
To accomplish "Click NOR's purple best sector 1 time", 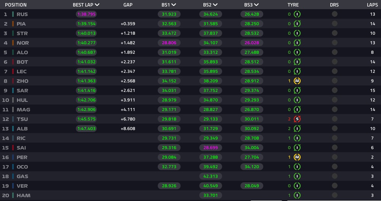I will 169,43.
